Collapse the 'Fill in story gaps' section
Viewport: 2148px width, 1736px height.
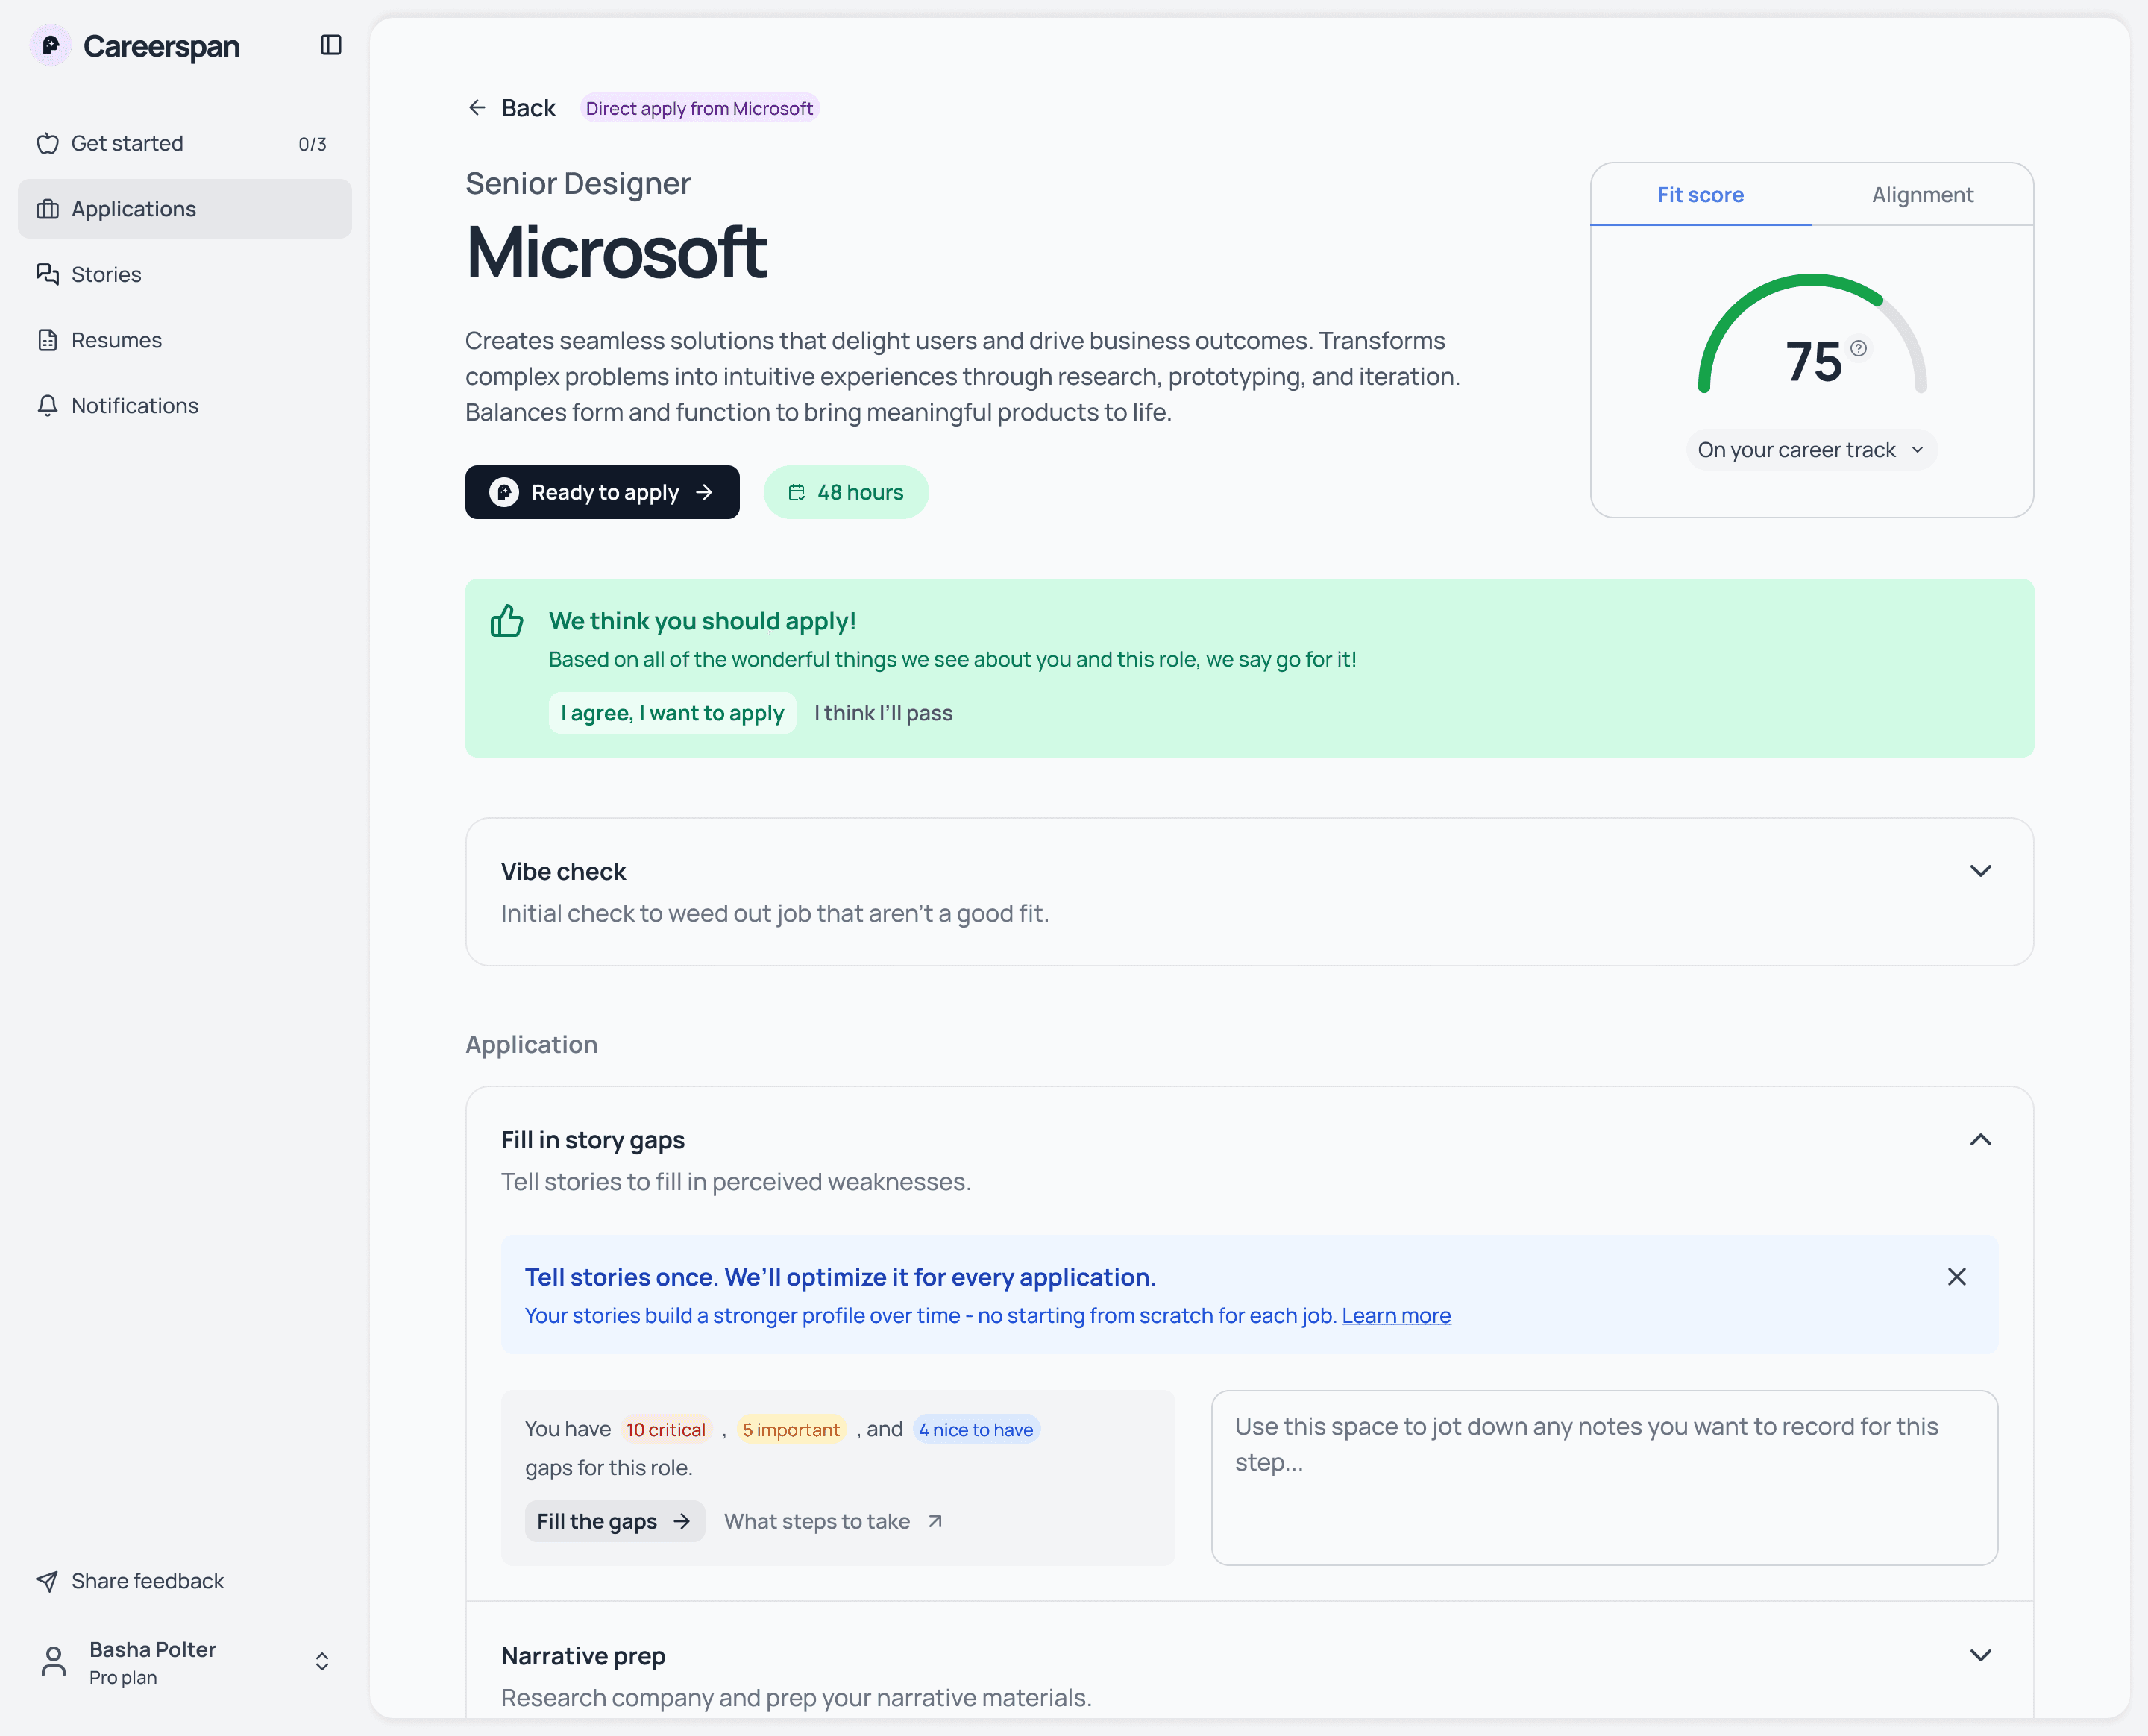coord(1981,1140)
